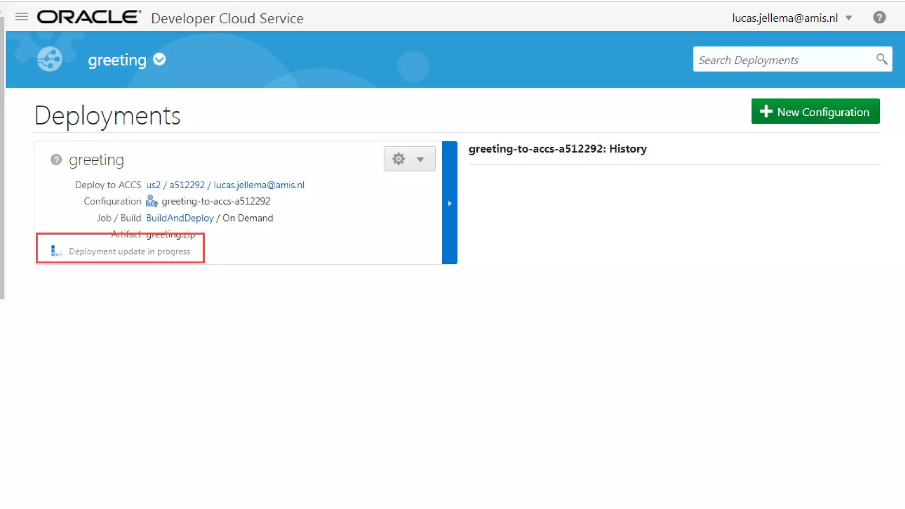Click the configuration user icon

tap(152, 201)
